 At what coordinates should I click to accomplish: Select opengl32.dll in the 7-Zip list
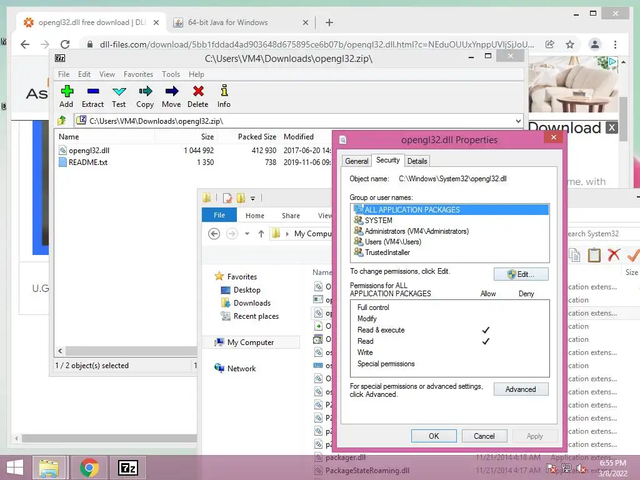(89, 150)
